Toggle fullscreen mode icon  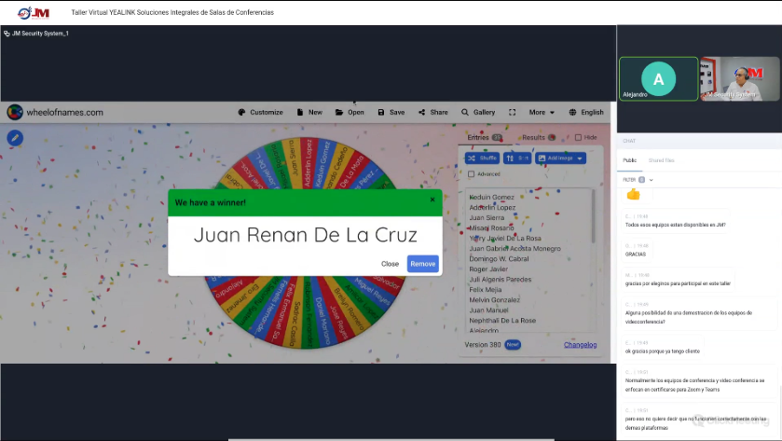click(513, 113)
